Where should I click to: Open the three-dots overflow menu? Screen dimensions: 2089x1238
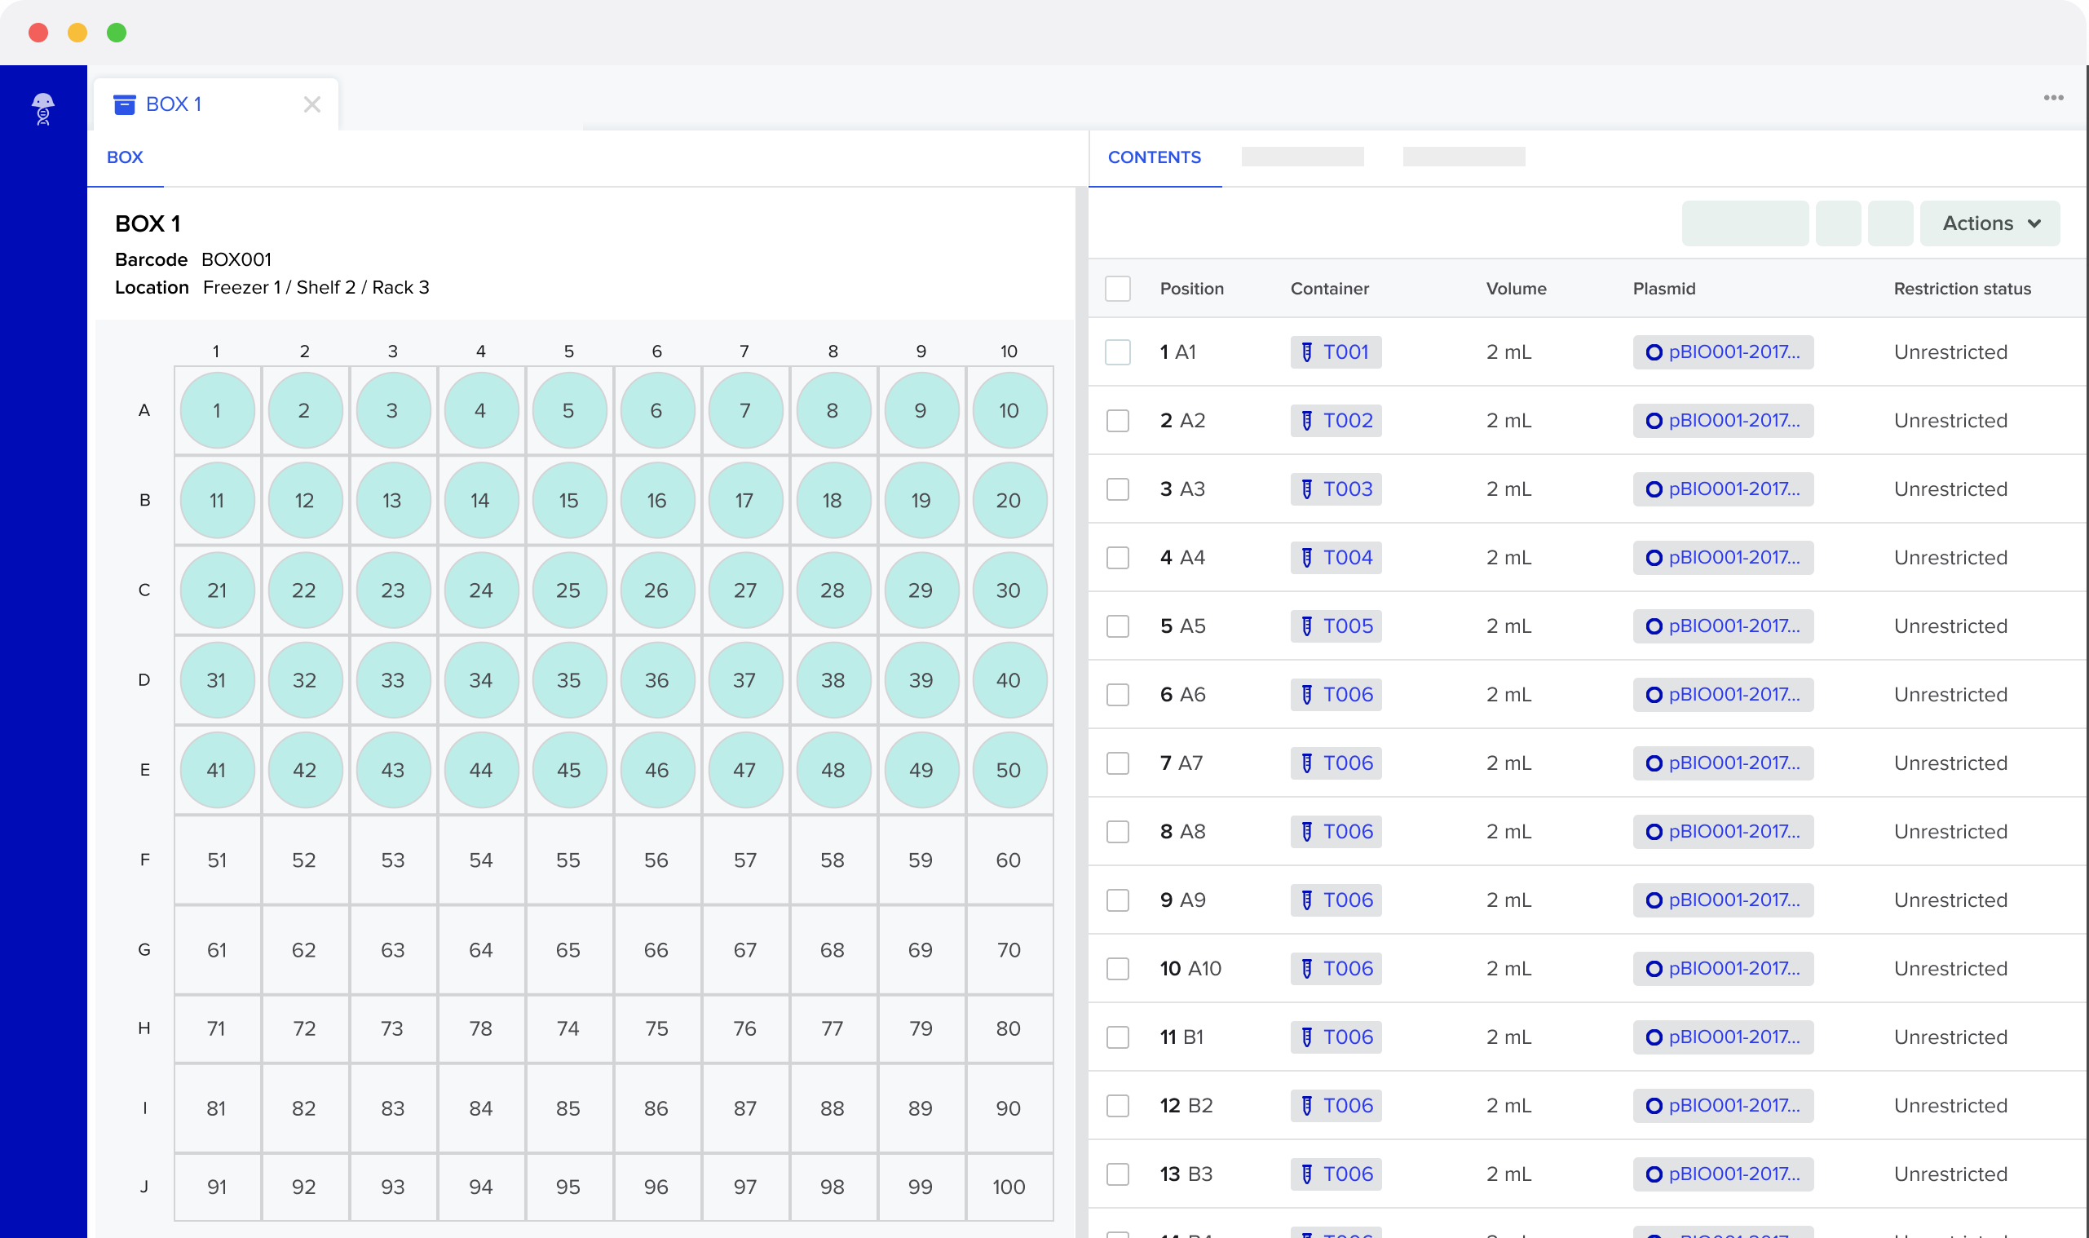[x=2053, y=98]
